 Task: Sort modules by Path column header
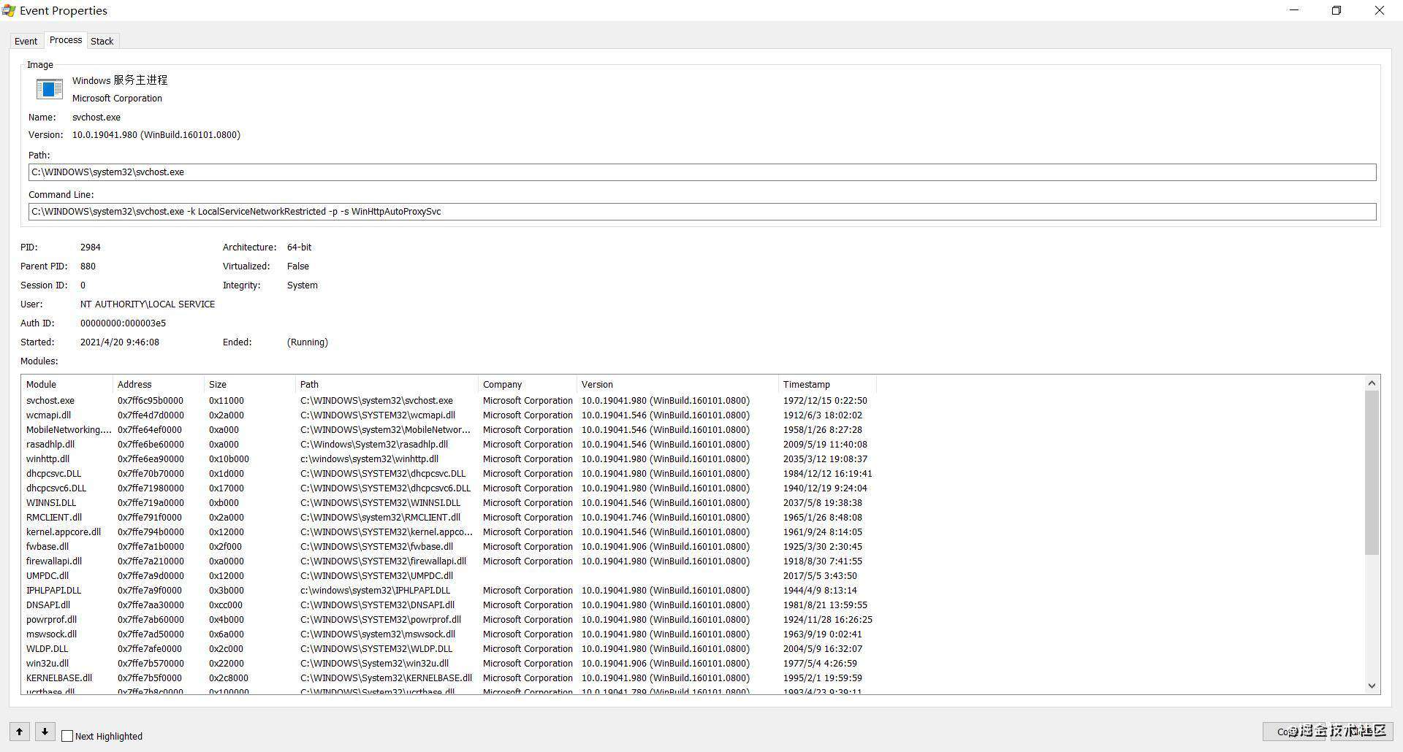pos(387,384)
